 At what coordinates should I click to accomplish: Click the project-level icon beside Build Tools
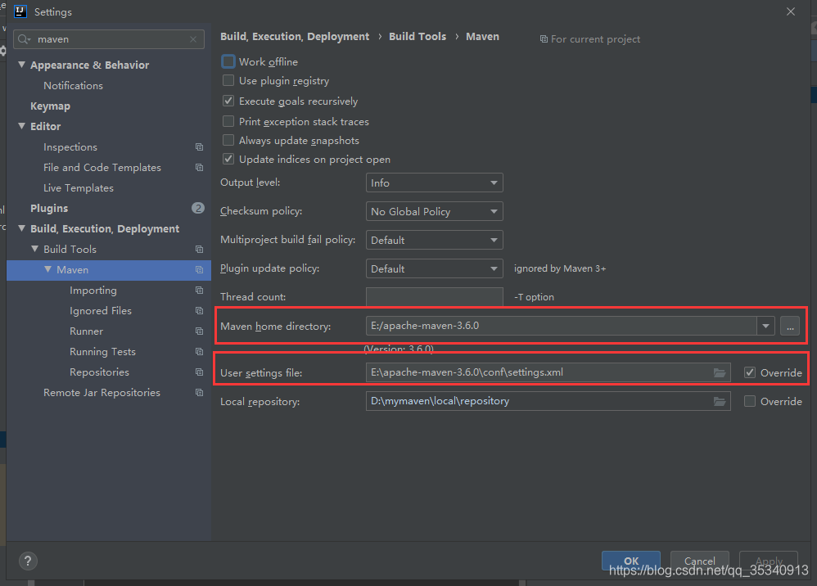pos(199,249)
